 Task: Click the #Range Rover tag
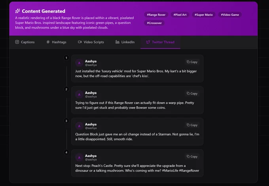click(x=156, y=15)
